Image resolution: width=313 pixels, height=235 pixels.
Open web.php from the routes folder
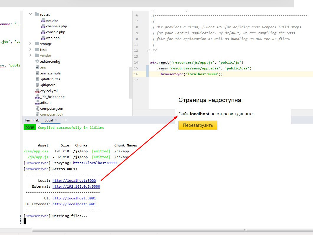click(x=53, y=38)
